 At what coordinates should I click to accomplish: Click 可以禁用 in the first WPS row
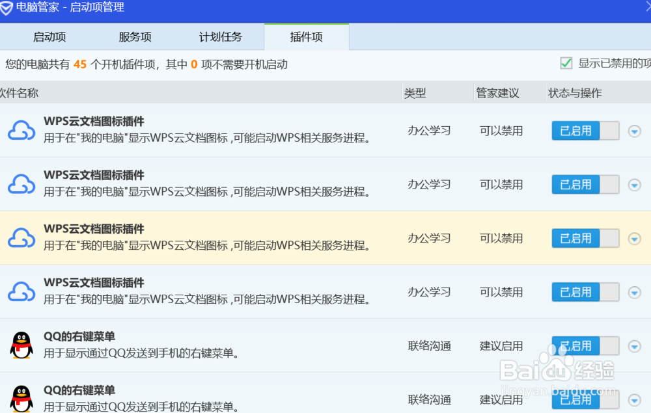[501, 131]
